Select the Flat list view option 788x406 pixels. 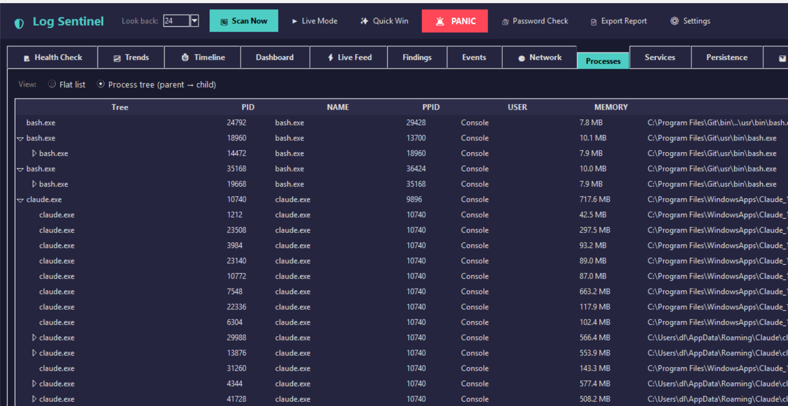[52, 84]
